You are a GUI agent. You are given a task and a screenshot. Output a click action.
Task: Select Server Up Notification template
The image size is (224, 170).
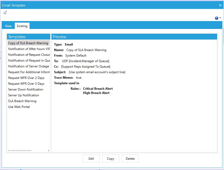(23, 95)
